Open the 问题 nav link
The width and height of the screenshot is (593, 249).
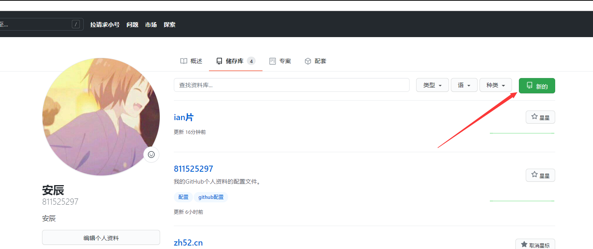click(x=132, y=24)
